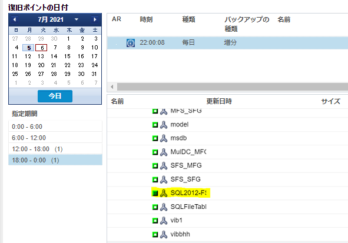The image size is (348, 243).
Task: Click the database icon next to msdb
Action: (164, 139)
